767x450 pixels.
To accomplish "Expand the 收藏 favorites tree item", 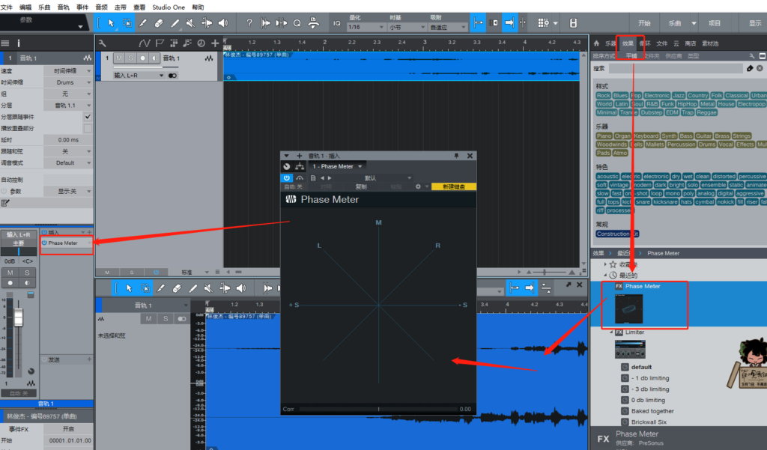I will [605, 264].
